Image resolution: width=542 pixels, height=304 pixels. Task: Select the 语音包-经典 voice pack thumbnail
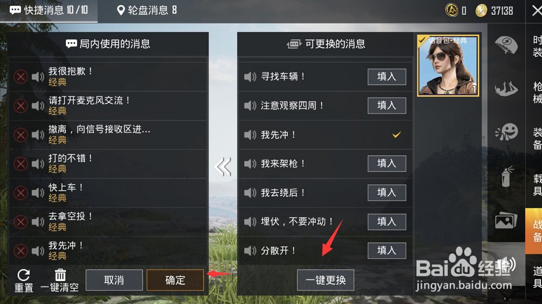[448, 66]
